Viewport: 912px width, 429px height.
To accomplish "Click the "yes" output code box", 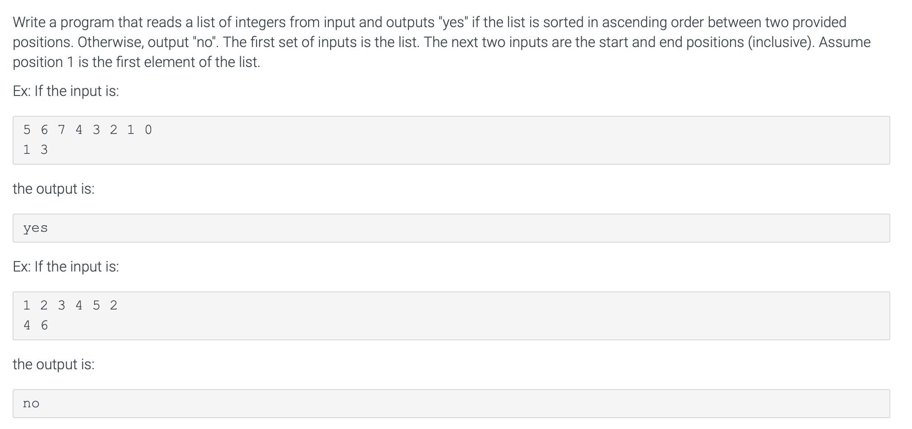I will (x=451, y=228).
